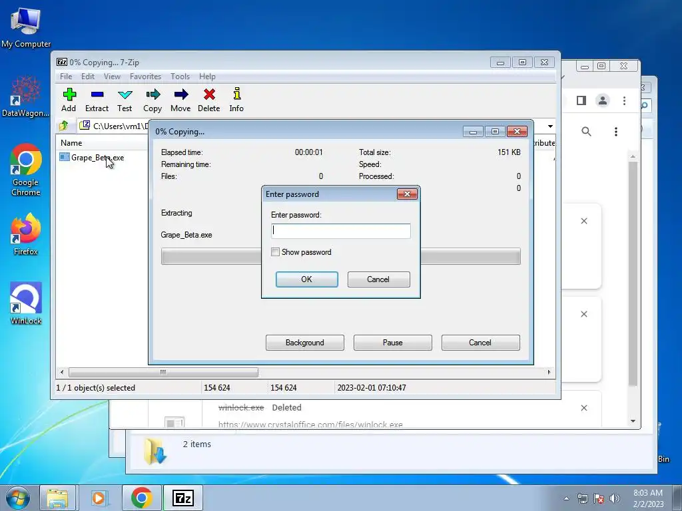The width and height of the screenshot is (682, 511).
Task: Open Google Chrome desktop shortcut
Action: pos(26,170)
